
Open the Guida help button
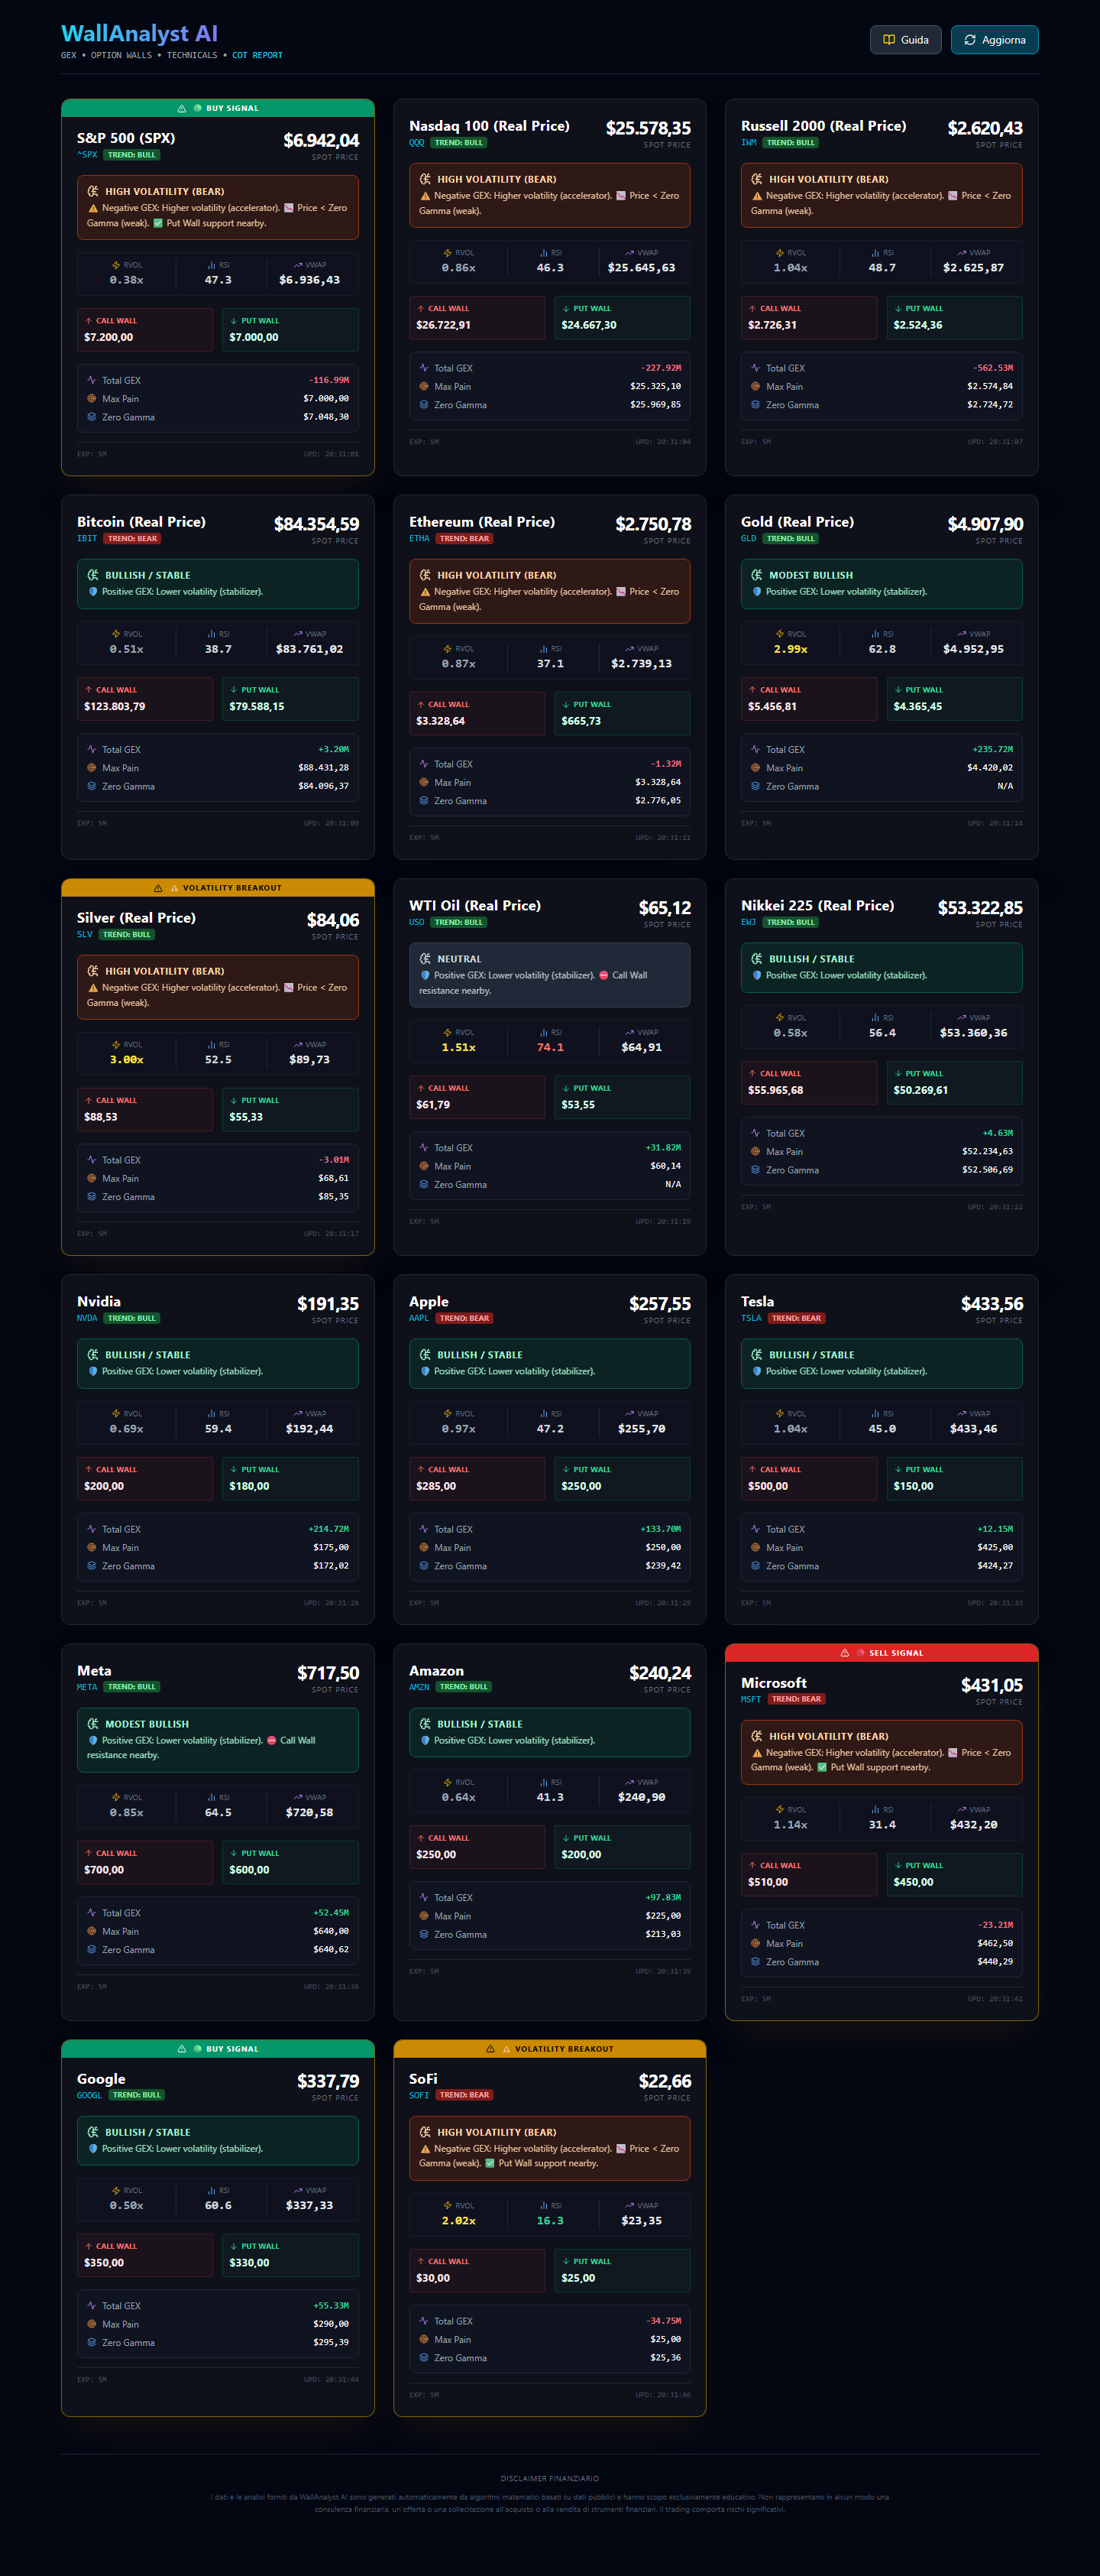point(905,40)
